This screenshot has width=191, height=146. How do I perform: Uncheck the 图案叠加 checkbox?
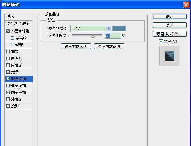click(x=8, y=92)
